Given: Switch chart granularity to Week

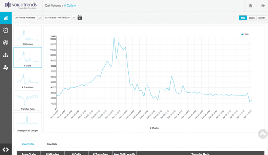Looking at the screenshot, I should 252,18.
